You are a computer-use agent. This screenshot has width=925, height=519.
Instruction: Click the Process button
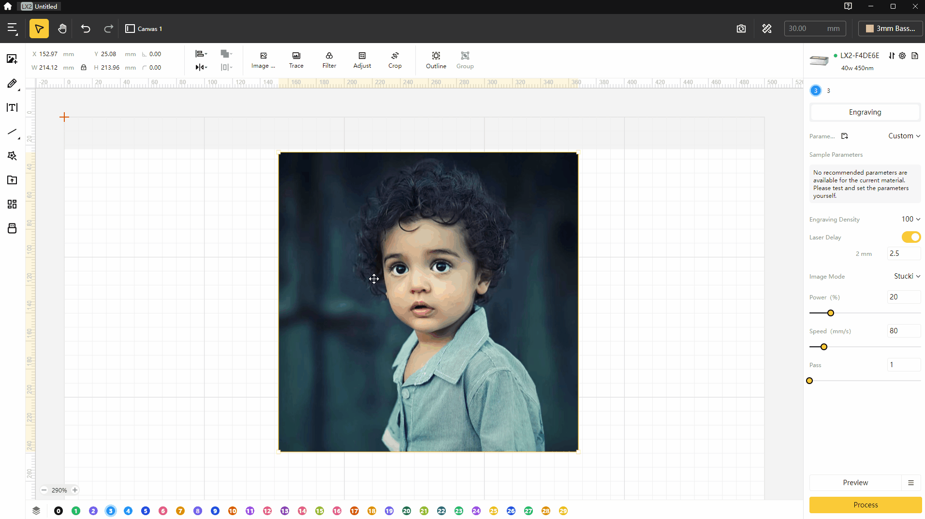click(x=865, y=504)
